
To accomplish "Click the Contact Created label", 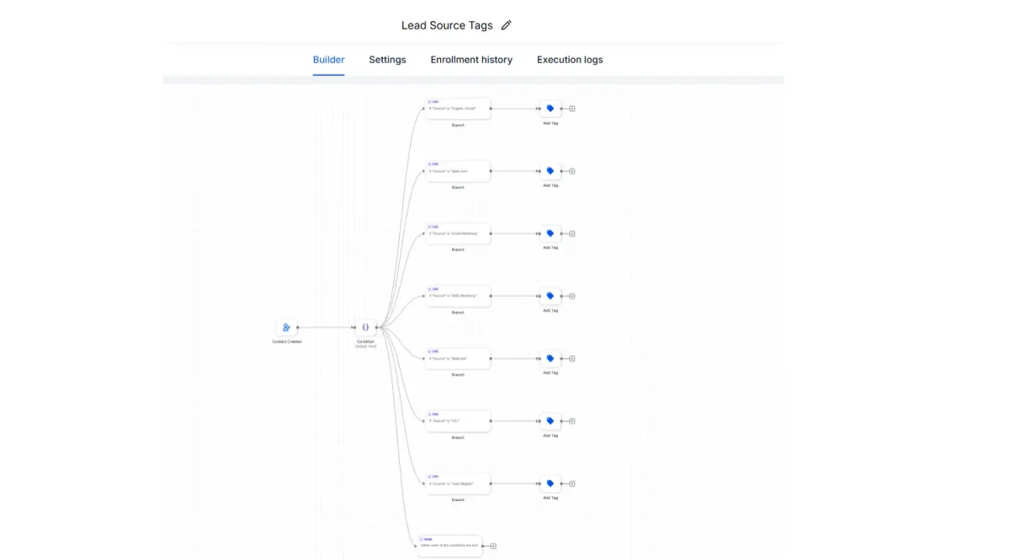I will 286,342.
